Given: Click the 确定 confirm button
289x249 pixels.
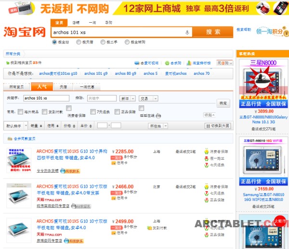Looking at the screenshot, I should coord(223,103).
